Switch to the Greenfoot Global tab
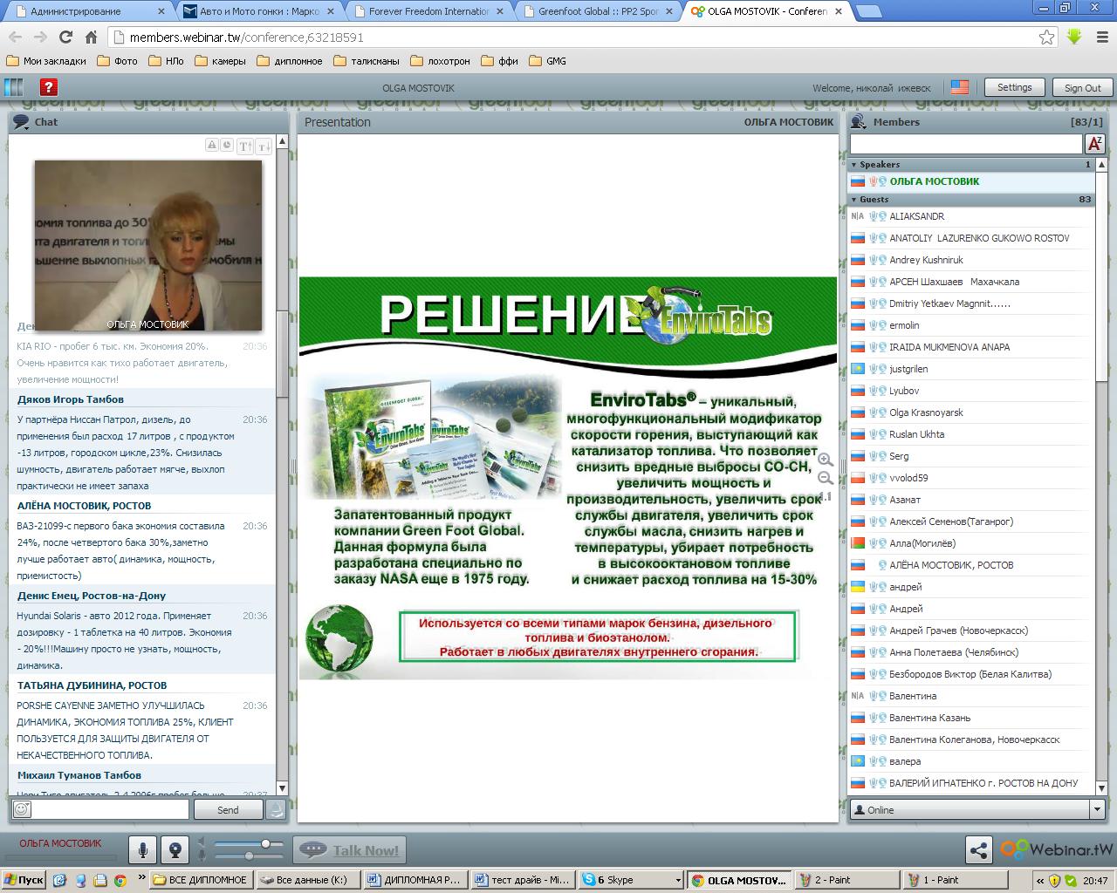The width and height of the screenshot is (1117, 893). tap(597, 11)
